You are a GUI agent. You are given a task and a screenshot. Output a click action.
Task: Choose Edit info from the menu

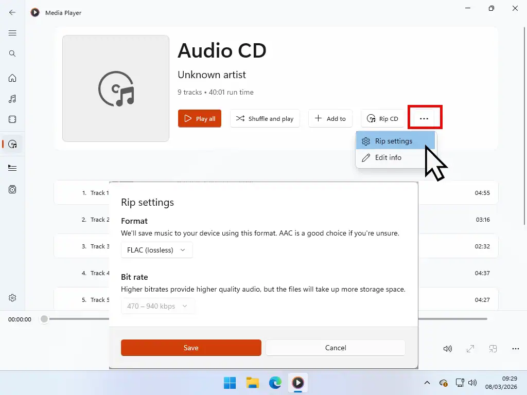(388, 157)
